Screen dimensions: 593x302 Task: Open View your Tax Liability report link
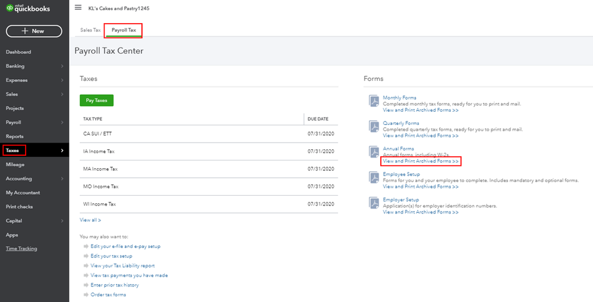[x=122, y=266]
